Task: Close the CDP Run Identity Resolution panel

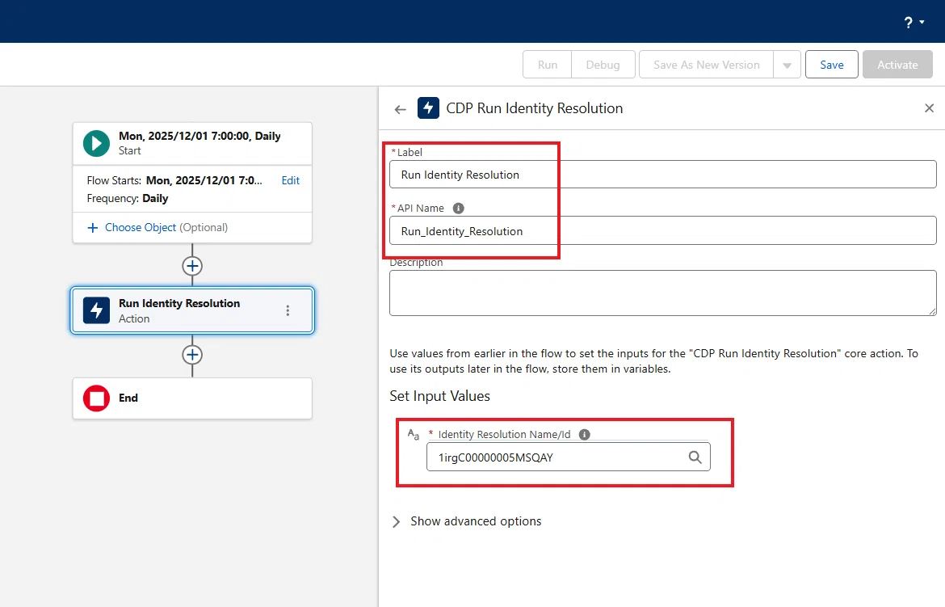Action: click(x=929, y=108)
